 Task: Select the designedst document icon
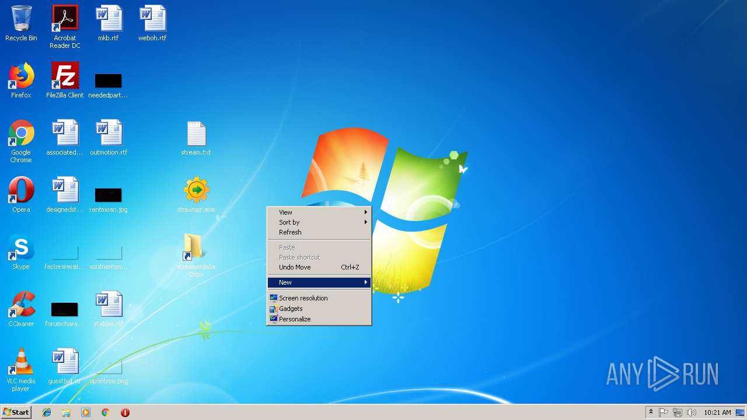(65, 195)
